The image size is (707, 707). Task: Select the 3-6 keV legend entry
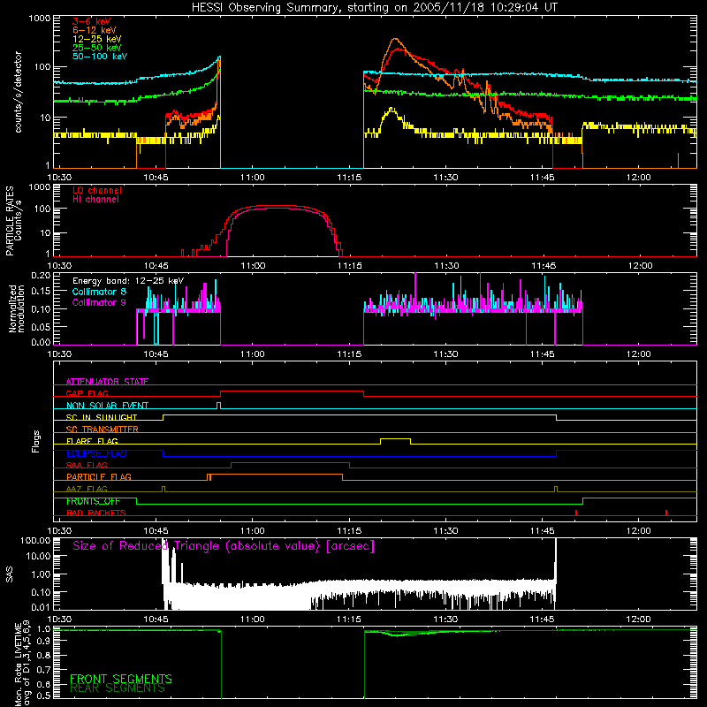(92, 21)
